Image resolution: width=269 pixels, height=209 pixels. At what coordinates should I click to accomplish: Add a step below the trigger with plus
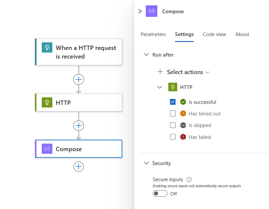79,79
